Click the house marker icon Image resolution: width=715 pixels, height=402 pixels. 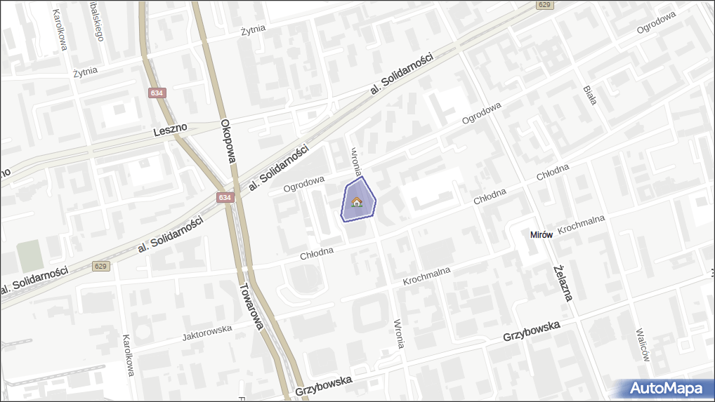tap(357, 201)
